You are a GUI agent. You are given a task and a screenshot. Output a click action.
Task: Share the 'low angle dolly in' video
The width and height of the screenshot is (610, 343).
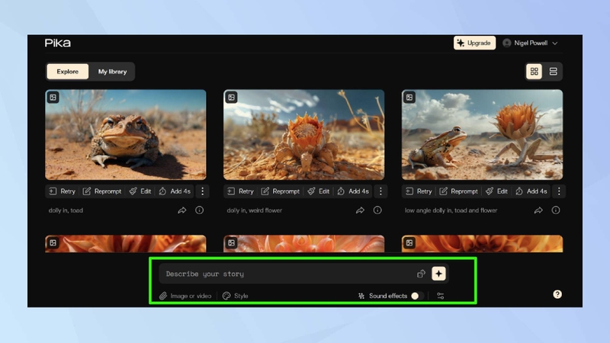coord(538,210)
